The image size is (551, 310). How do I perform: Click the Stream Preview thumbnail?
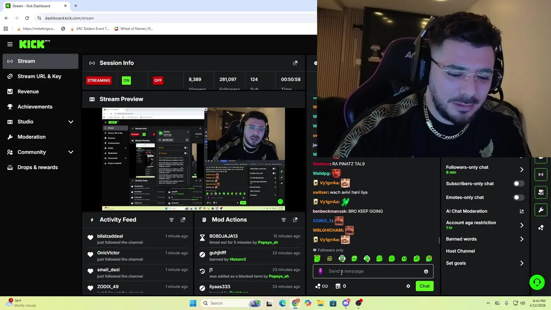193,159
